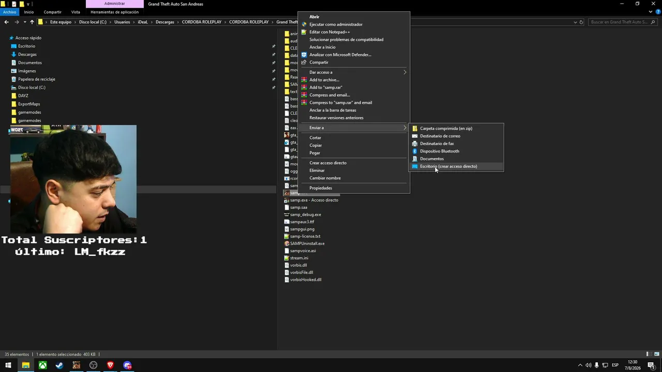
Task: Choose Solucionar problemas de compatibilidad
Action: click(x=347, y=40)
